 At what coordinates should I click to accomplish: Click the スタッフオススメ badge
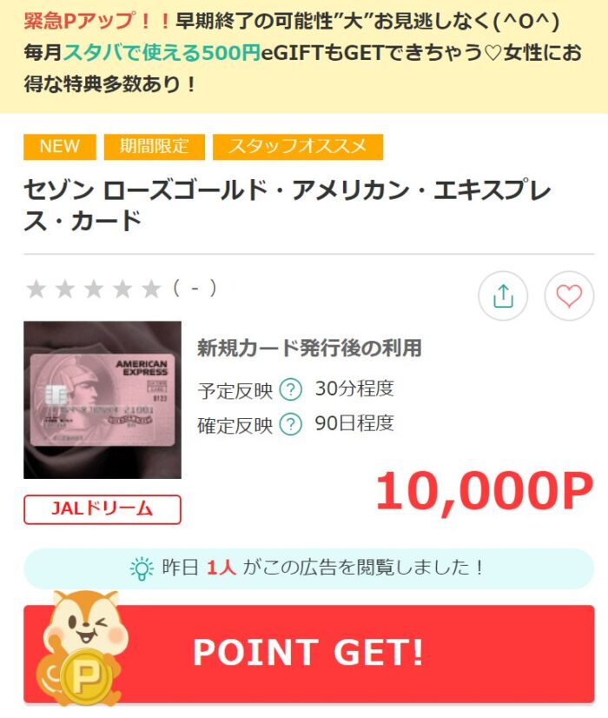298,147
